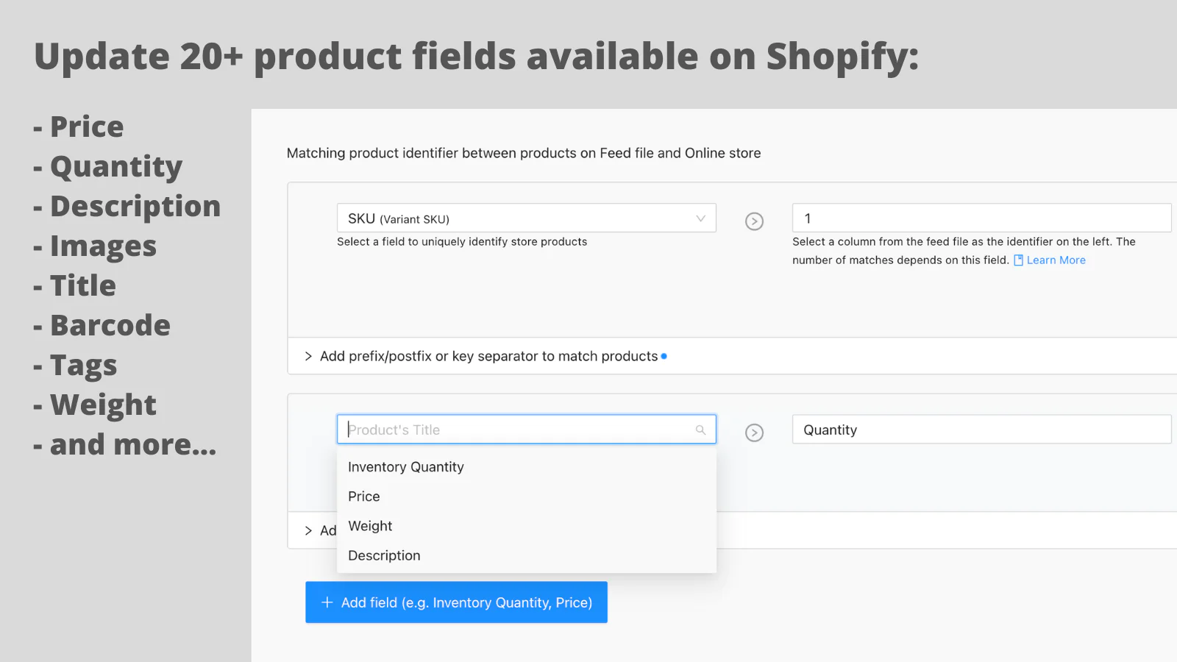Click the Product's Title search field

526,430
